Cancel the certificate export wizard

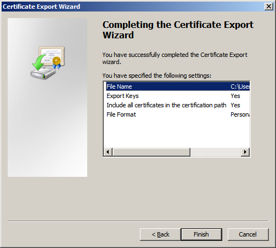point(248,234)
